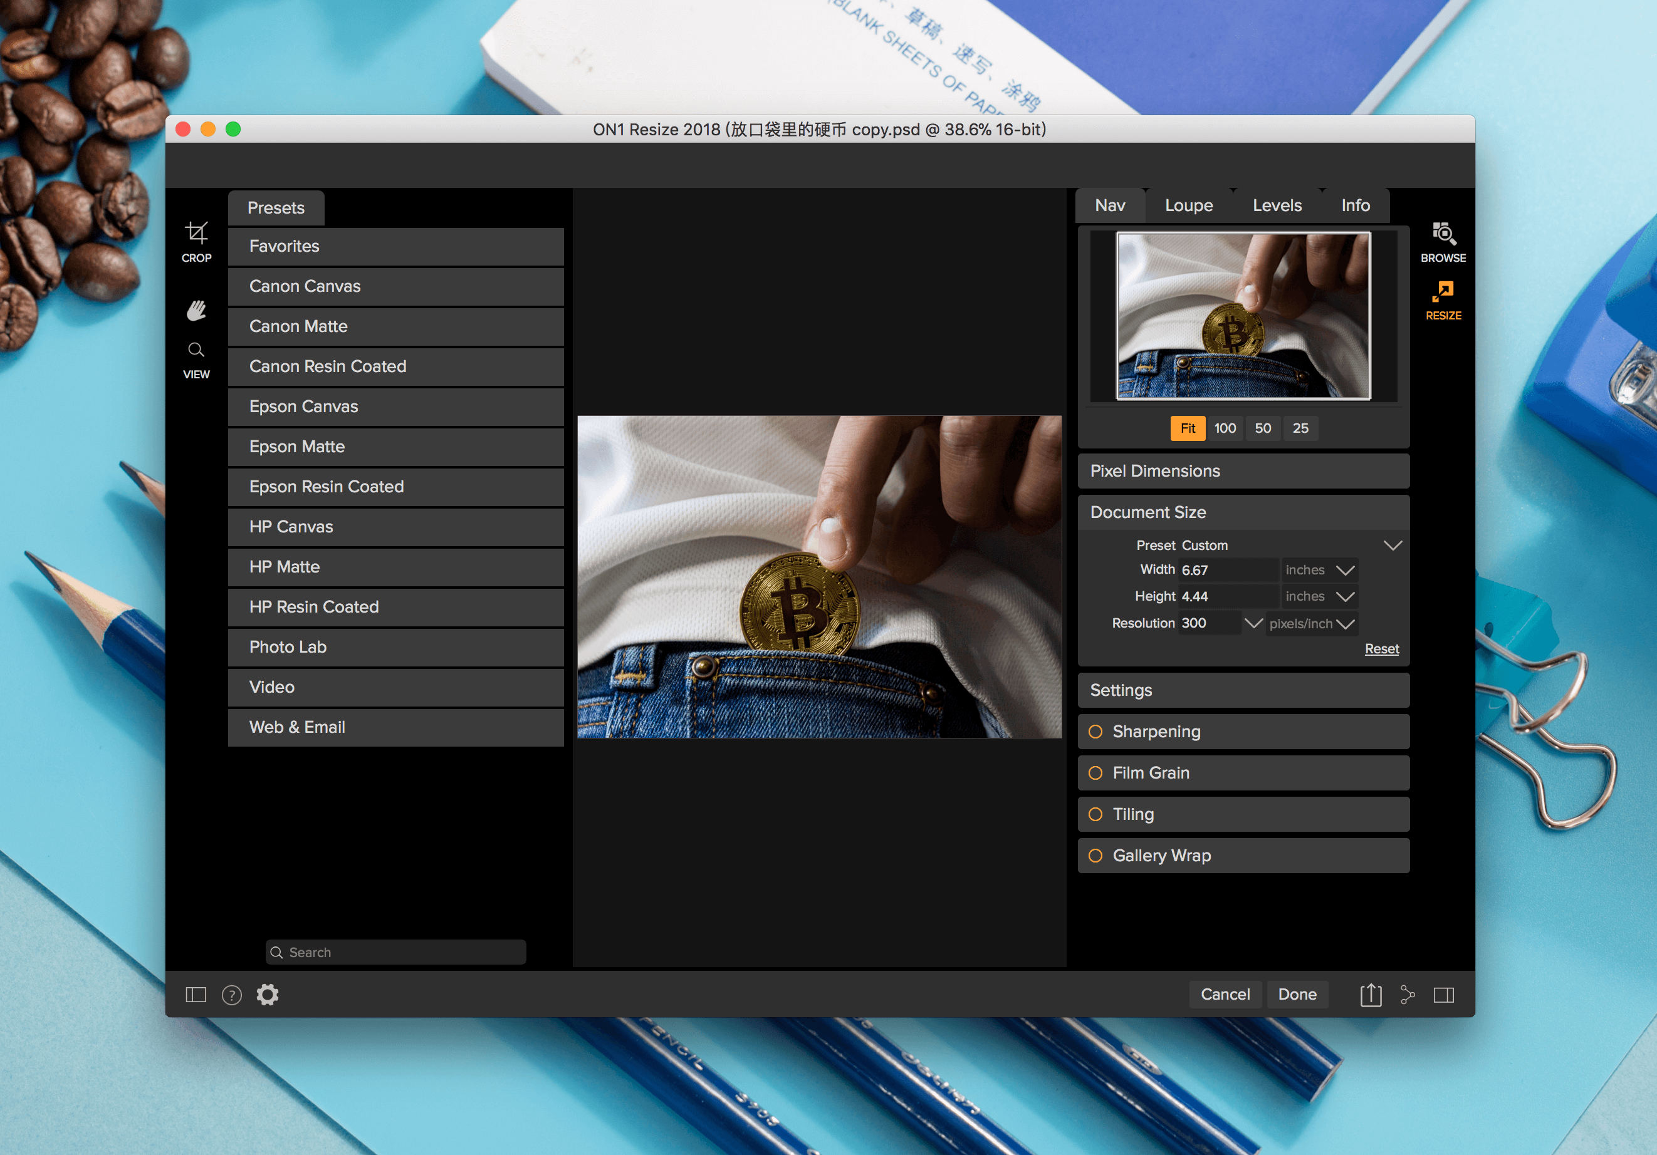Toggle the right panel icon

(1443, 995)
